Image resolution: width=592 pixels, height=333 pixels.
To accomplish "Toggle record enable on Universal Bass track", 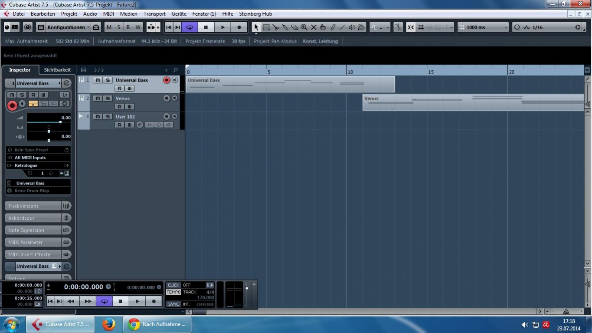I will tap(167, 80).
